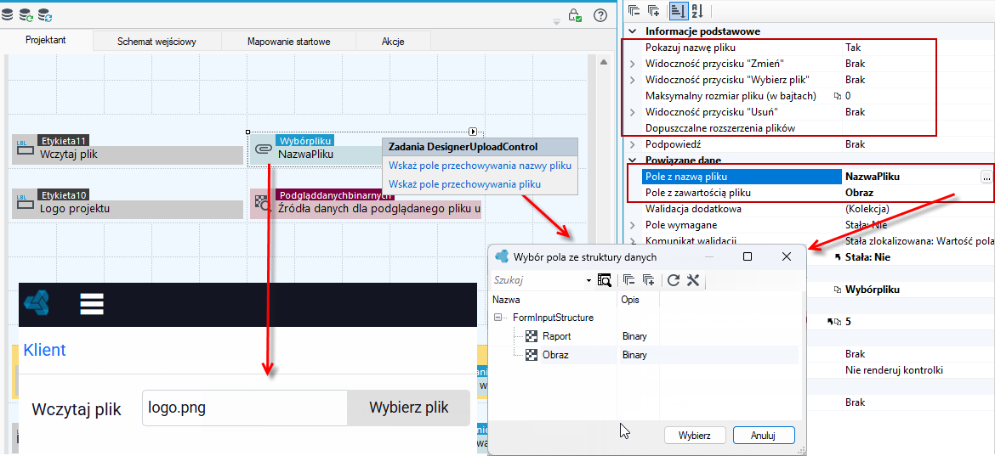Image resolution: width=995 pixels, height=467 pixels.
Task: Expand the Podpowiedź property
Action: click(632, 144)
